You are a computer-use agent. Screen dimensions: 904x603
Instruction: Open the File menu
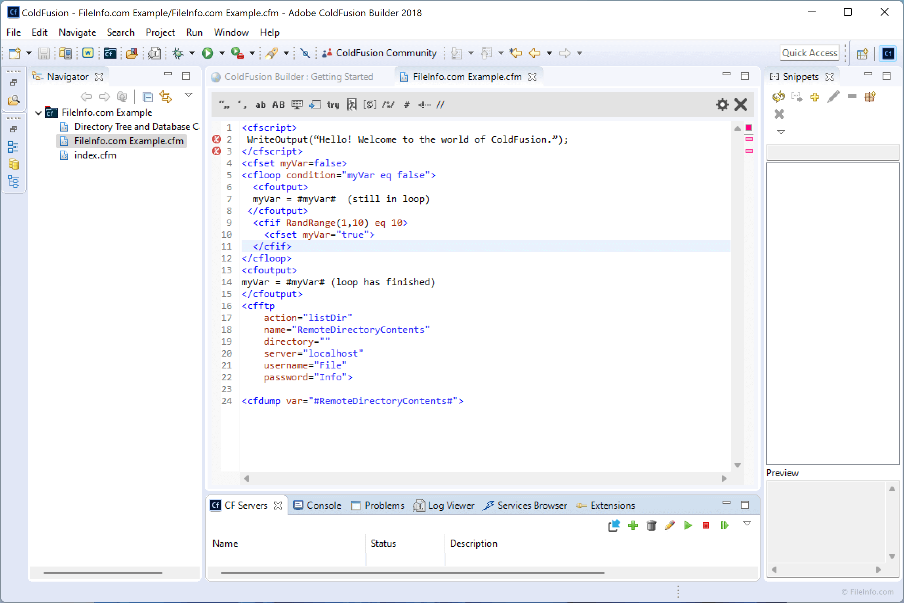point(13,32)
